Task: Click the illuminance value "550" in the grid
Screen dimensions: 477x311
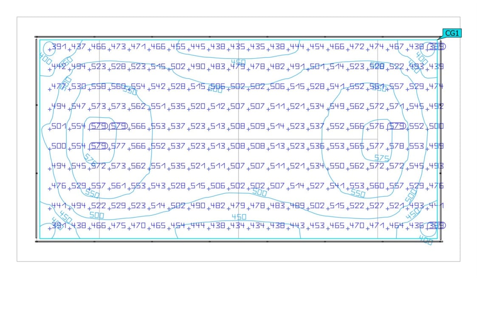Action: (x=337, y=166)
